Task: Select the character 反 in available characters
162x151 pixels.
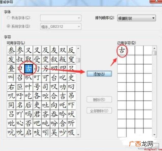Action: coord(71,50)
